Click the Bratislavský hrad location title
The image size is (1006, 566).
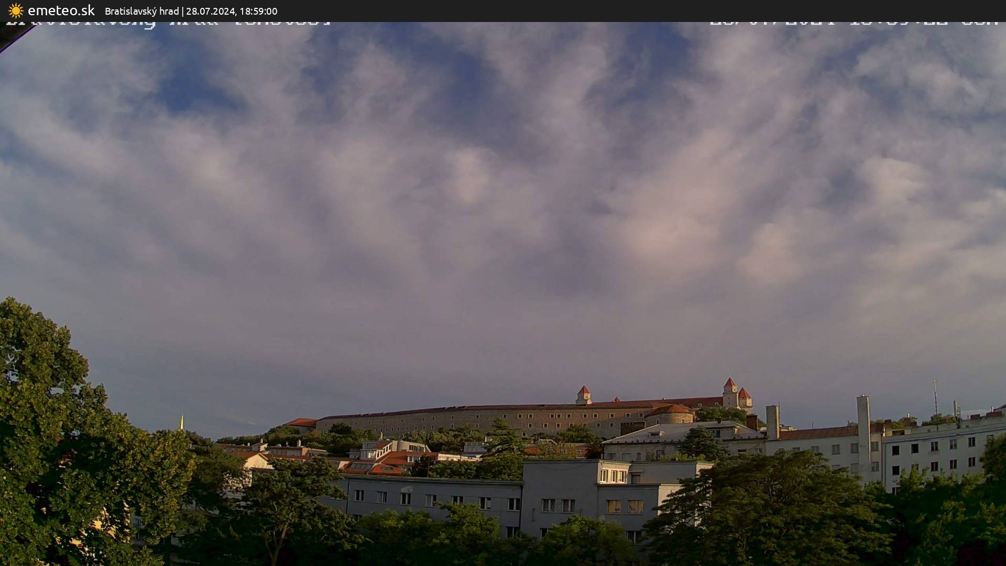pos(141,12)
